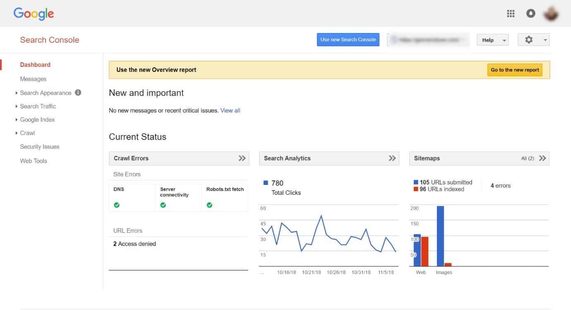
Task: Open Google Index section label
Action: [37, 120]
